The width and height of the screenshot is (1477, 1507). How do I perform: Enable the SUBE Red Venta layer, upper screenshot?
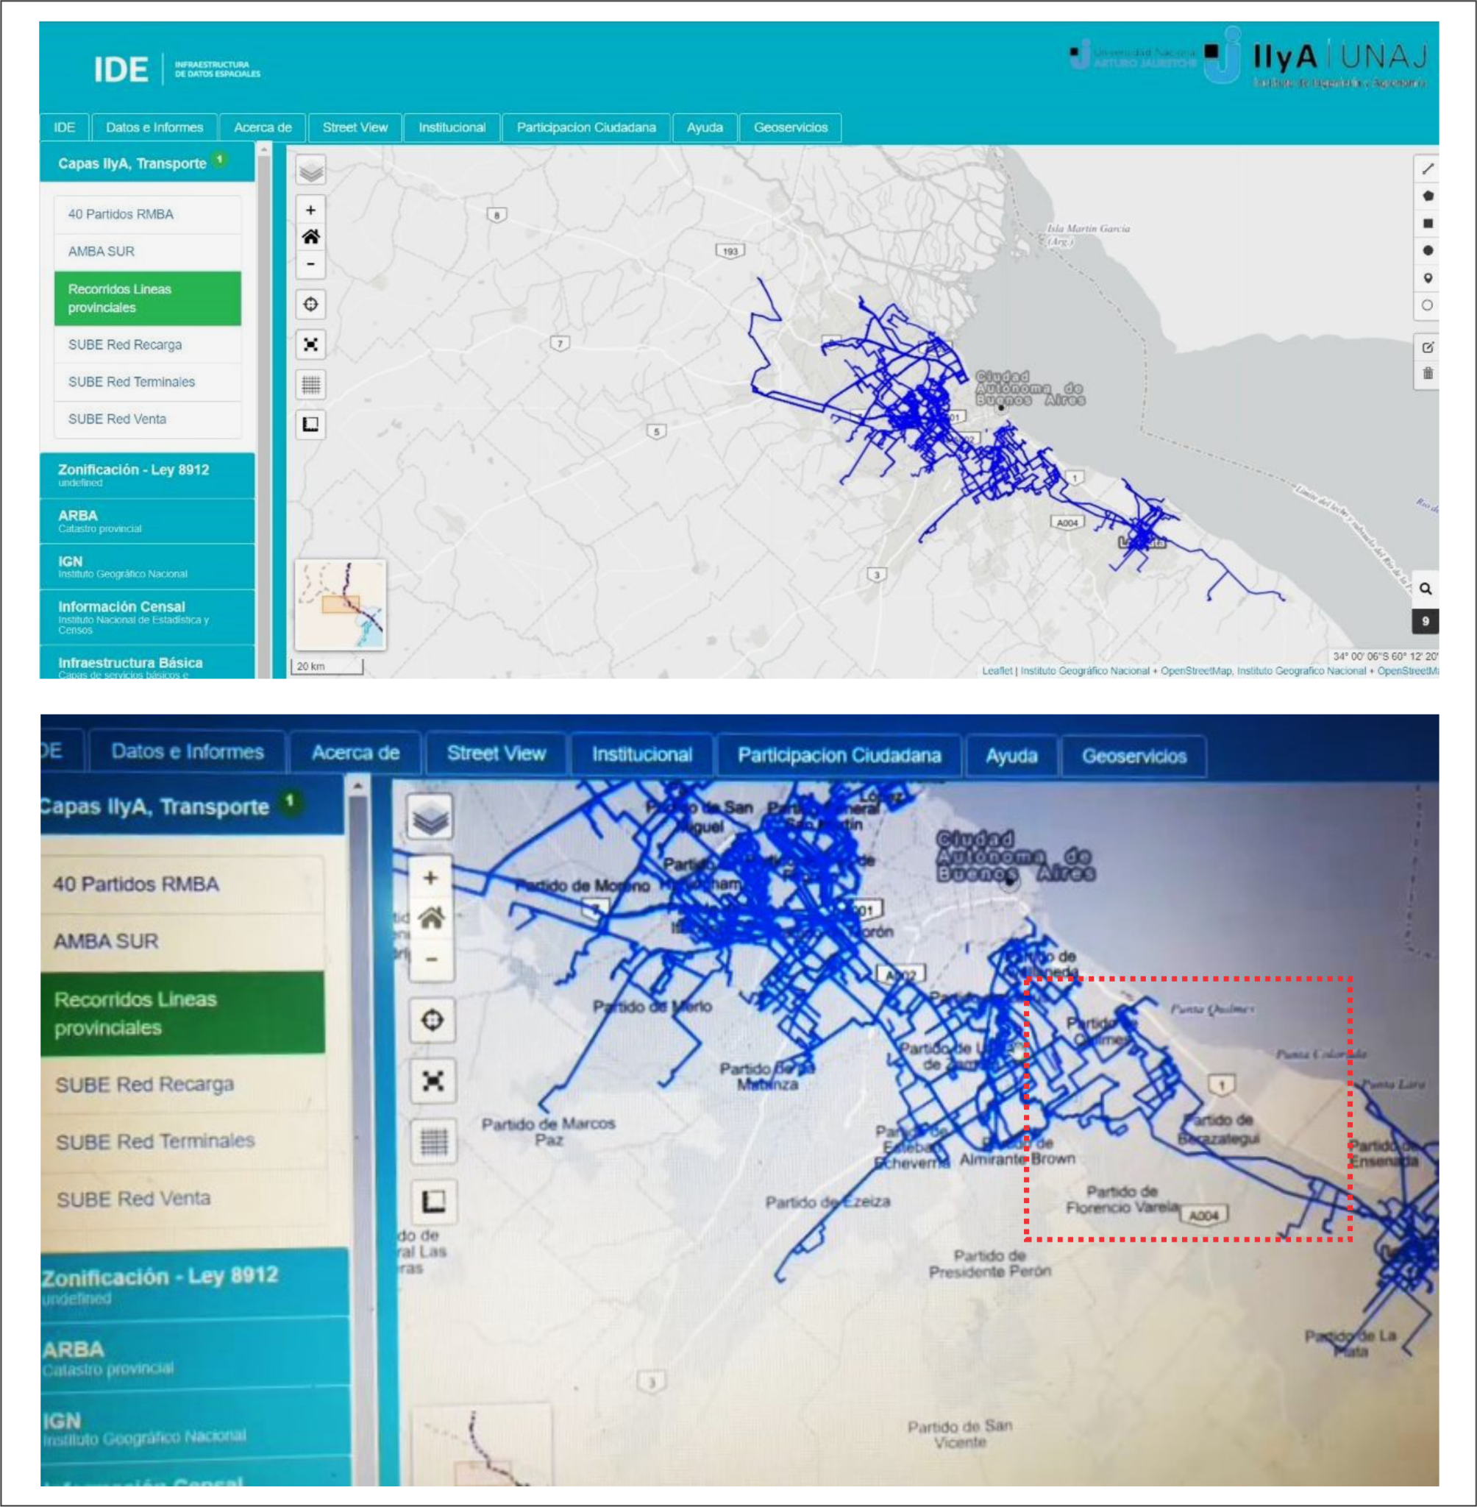pyautogui.click(x=147, y=419)
